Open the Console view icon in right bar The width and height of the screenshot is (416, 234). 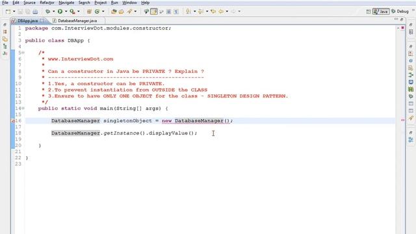point(411,82)
